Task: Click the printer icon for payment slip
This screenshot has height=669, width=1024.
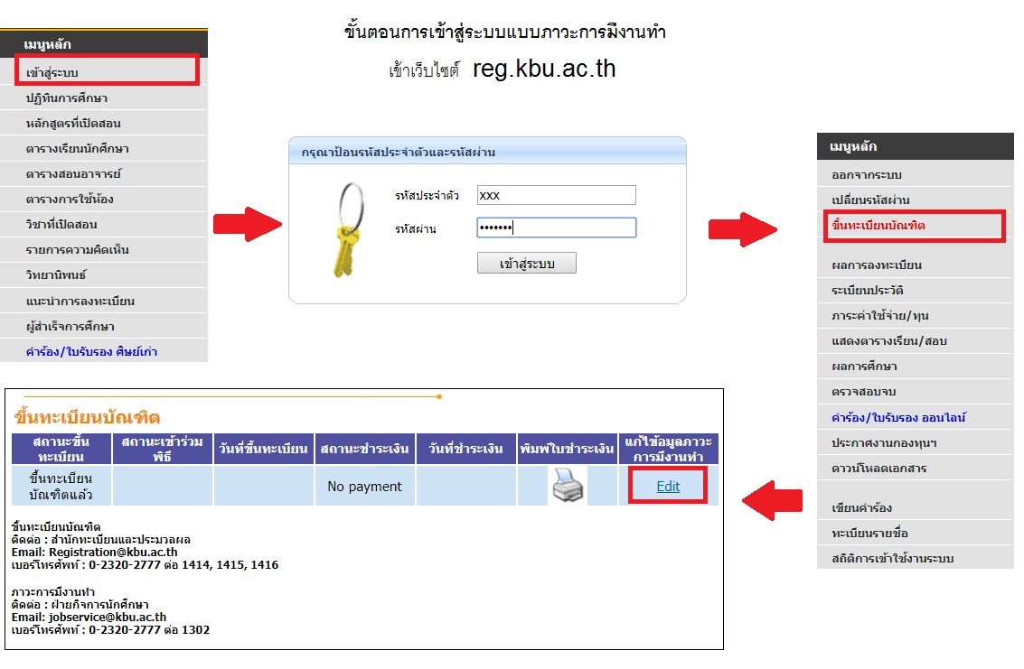Action: pos(567,485)
